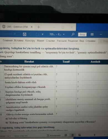The height and width of the screenshot is (139, 108).
Task: Open the document title dropdown arrow
Action: click(64, 34)
